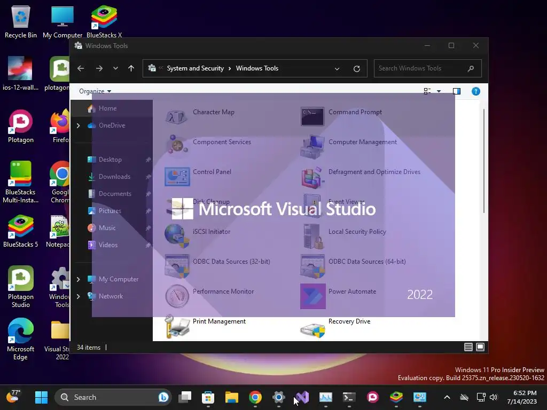Open the weather widget showing 77°
The width and height of the screenshot is (547, 410).
coord(13,397)
